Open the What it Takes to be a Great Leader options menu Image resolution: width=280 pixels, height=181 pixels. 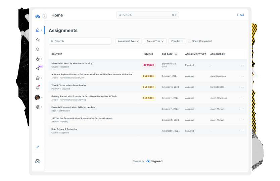coord(242,87)
